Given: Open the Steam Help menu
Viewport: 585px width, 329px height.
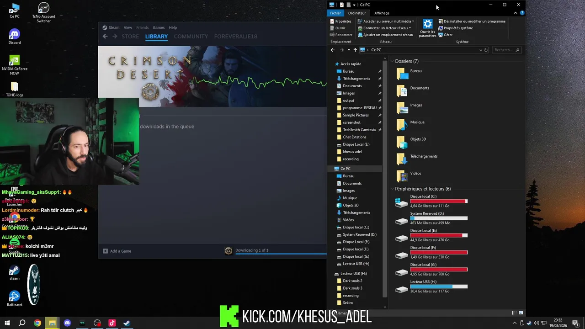Looking at the screenshot, I should (173, 27).
